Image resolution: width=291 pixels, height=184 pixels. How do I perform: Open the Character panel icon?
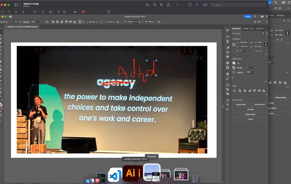[227, 100]
